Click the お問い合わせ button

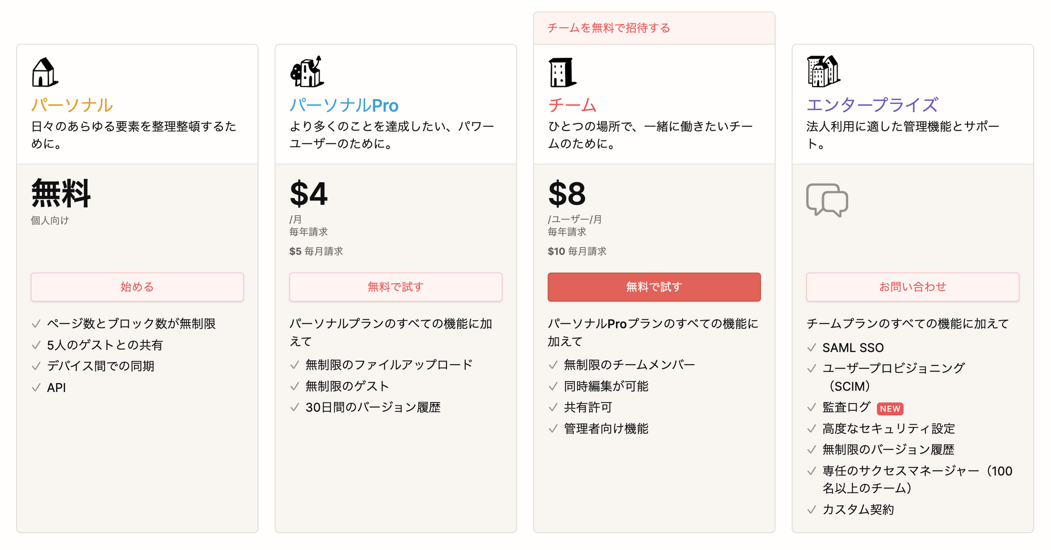click(912, 287)
